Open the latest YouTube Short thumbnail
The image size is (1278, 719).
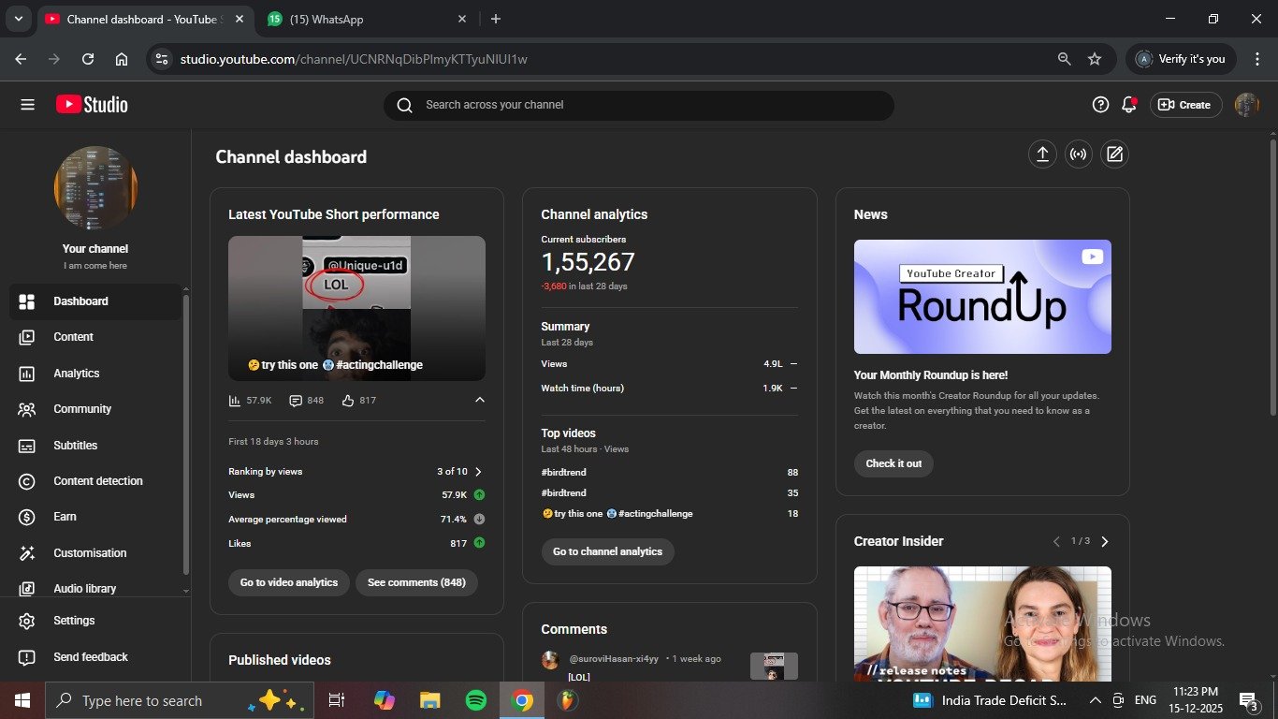(x=356, y=308)
